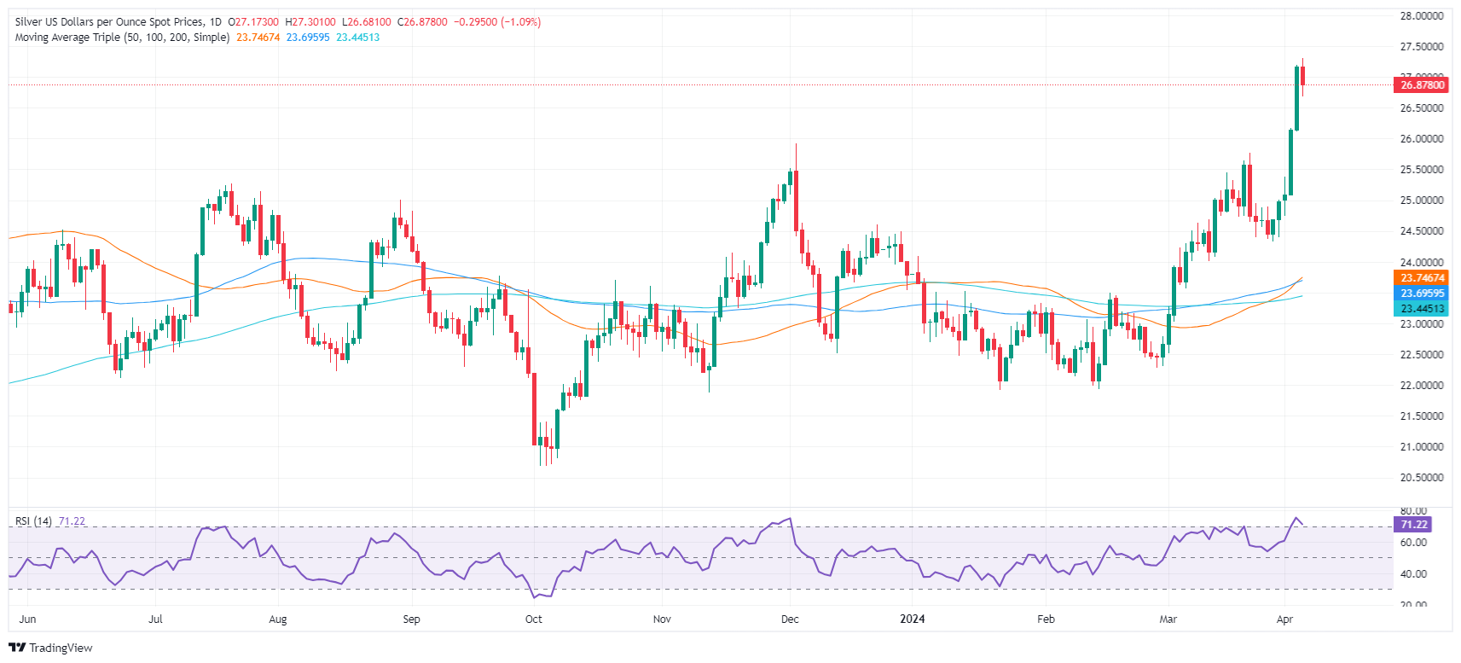Click the Apr label on the time axis
The image size is (1461, 663).
(x=1284, y=619)
